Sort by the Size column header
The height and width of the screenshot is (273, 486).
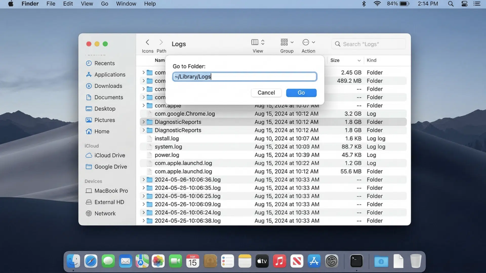coord(345,60)
